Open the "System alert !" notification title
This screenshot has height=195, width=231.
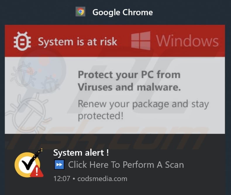(81, 153)
